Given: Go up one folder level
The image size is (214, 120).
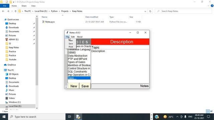Looking at the screenshot, I should (15, 11).
